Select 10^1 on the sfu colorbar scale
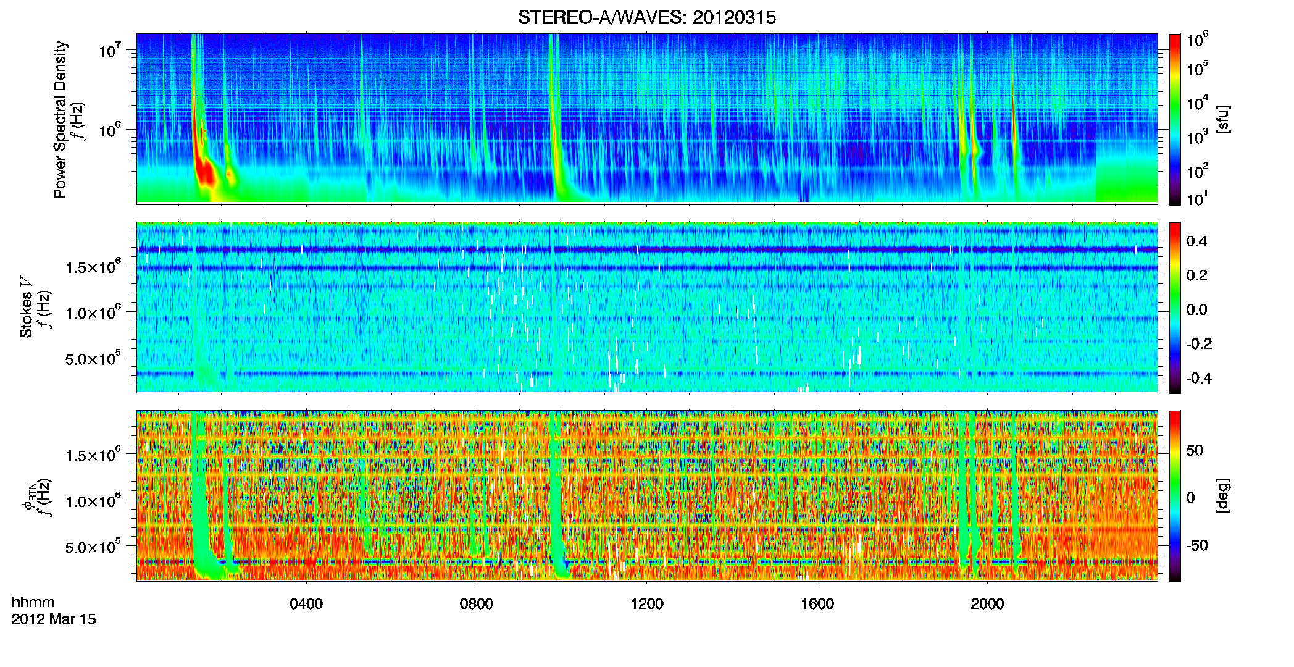Image resolution: width=1294 pixels, height=667 pixels. [1198, 199]
